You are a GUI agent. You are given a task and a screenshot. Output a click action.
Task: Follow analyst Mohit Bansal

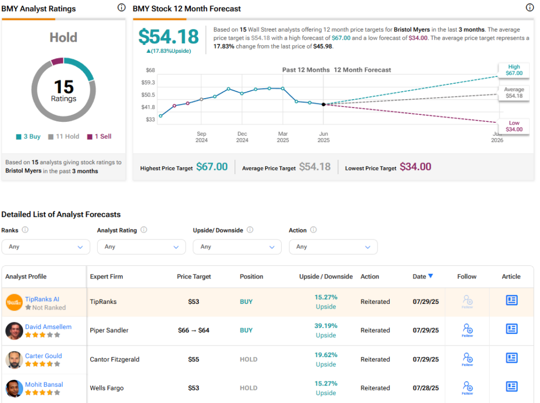coord(467,387)
